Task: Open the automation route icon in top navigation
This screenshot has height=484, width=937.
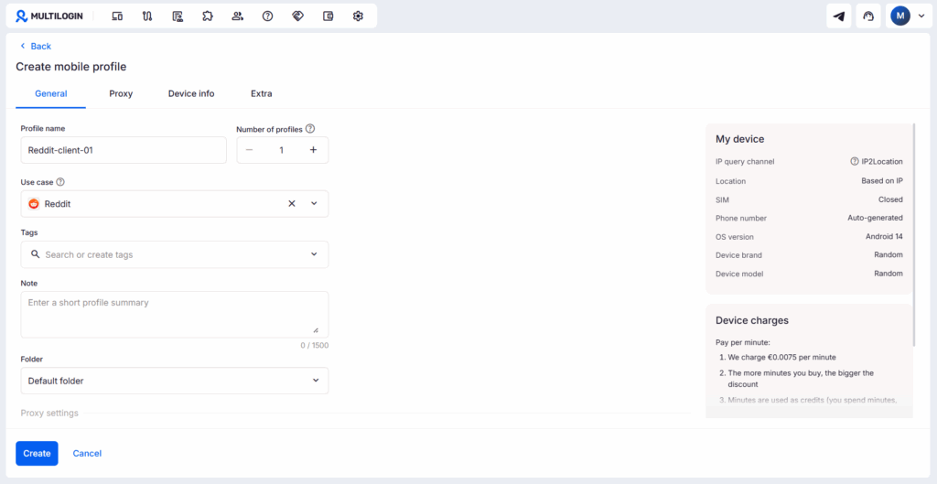Action: [x=147, y=16]
